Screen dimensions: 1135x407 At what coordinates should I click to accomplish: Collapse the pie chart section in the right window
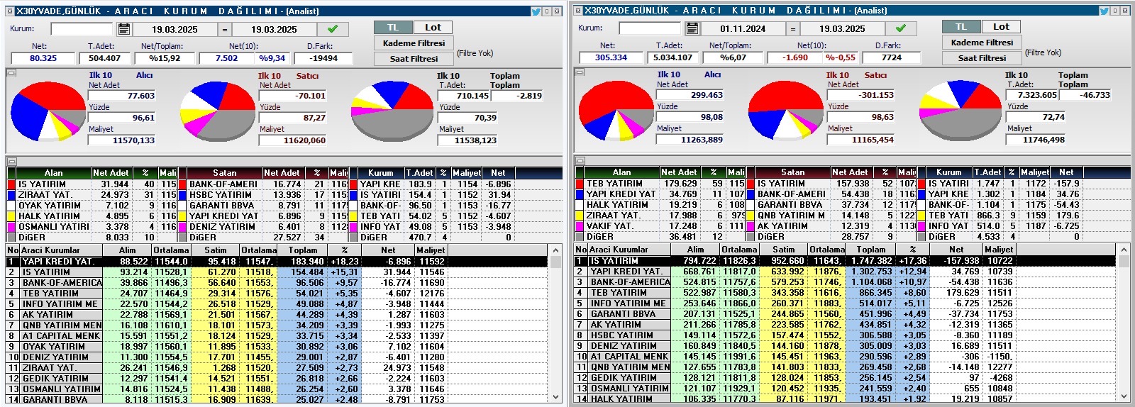(580, 72)
